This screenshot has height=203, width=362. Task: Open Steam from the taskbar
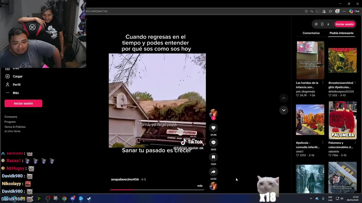pos(89,198)
